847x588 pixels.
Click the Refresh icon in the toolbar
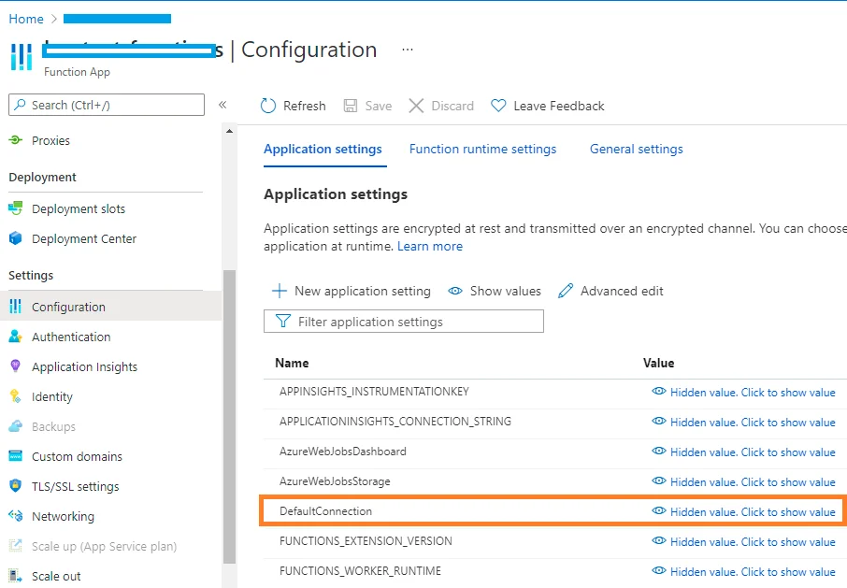click(268, 106)
